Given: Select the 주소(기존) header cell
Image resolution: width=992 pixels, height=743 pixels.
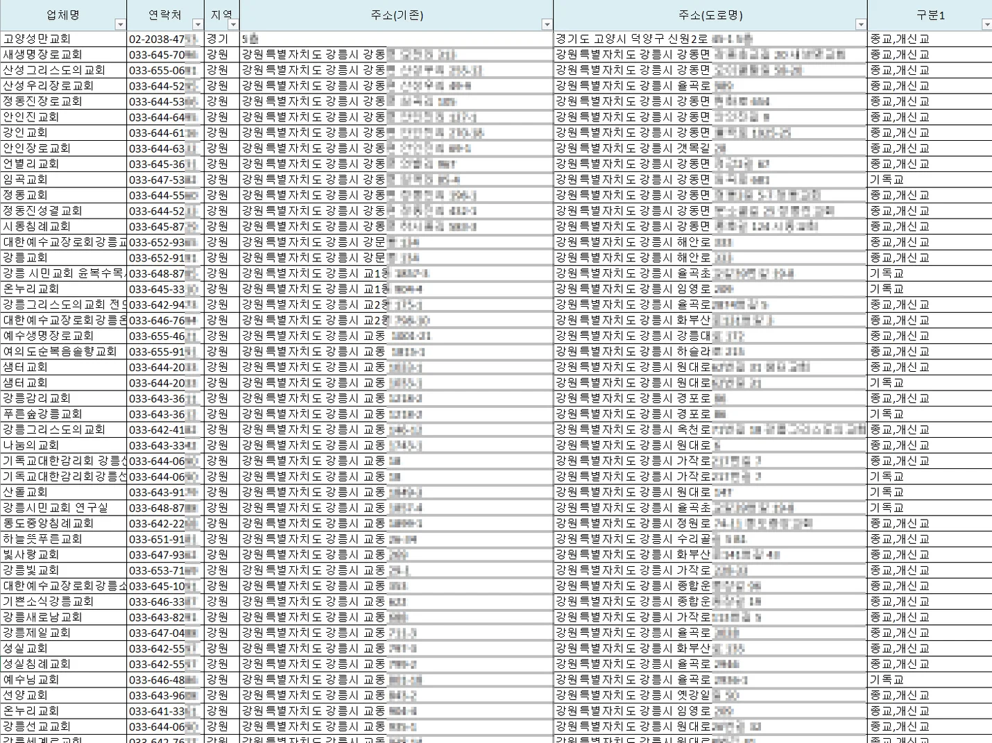Looking at the screenshot, I should click(396, 15).
